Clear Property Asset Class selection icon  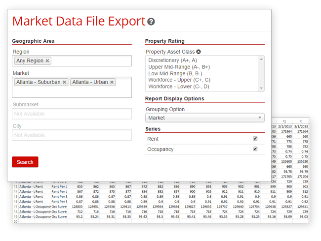[x=199, y=52]
